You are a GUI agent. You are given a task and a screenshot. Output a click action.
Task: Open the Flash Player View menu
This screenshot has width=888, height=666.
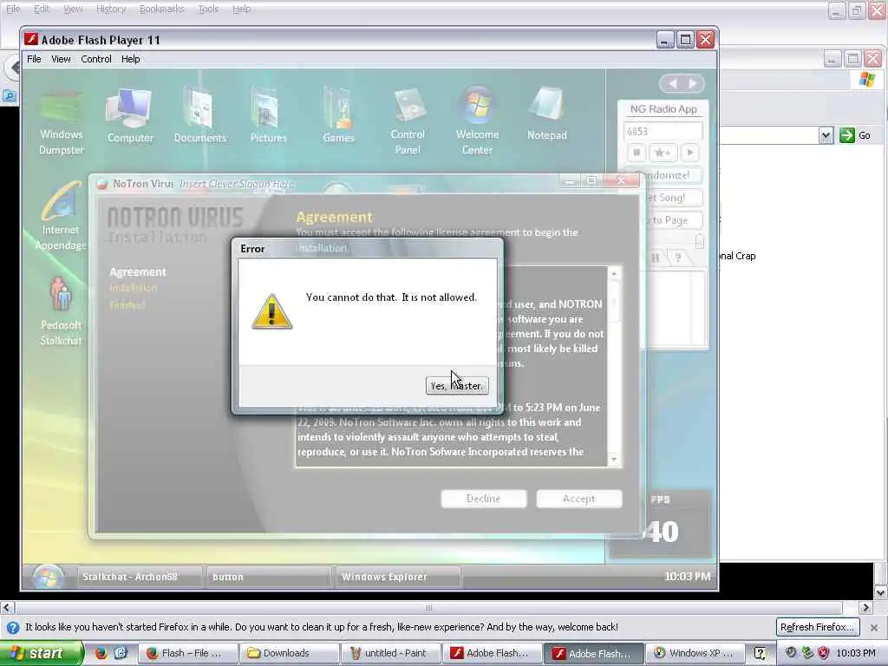61,59
